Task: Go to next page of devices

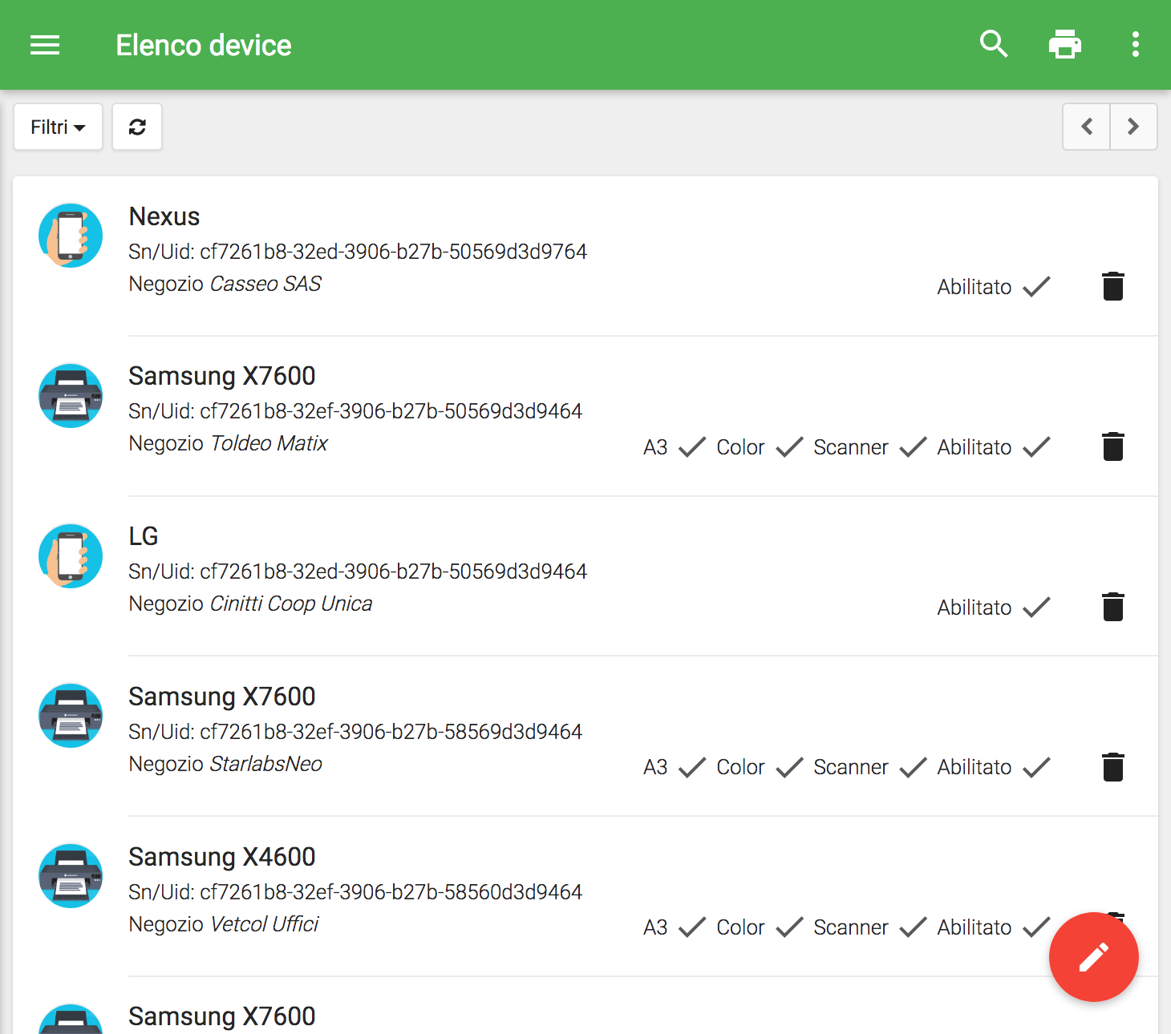Action: (1133, 127)
